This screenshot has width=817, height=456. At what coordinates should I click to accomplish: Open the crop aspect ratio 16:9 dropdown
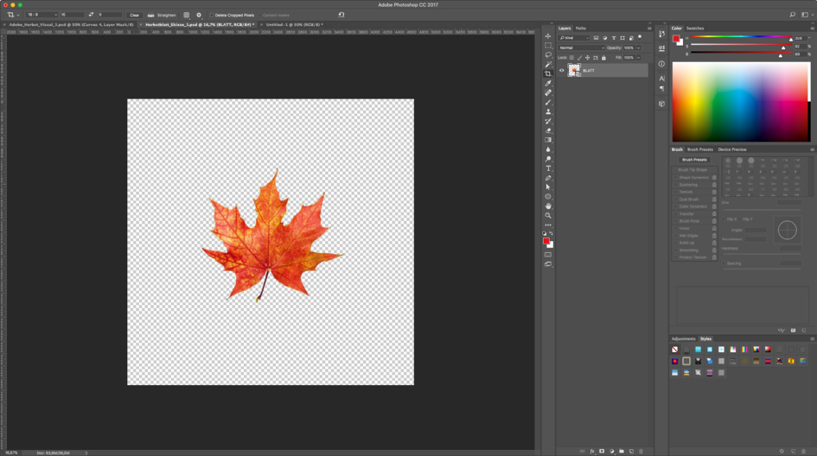click(x=41, y=16)
